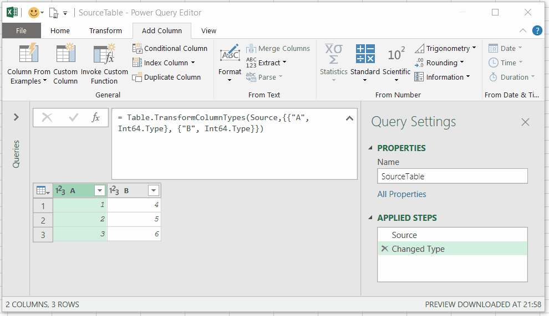
Task: Click the Time column command
Action: [x=505, y=63]
